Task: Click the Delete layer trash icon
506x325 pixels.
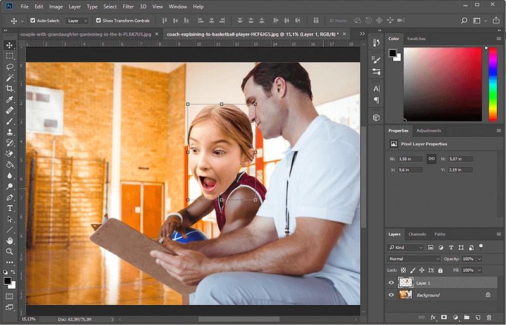Action: (x=488, y=317)
